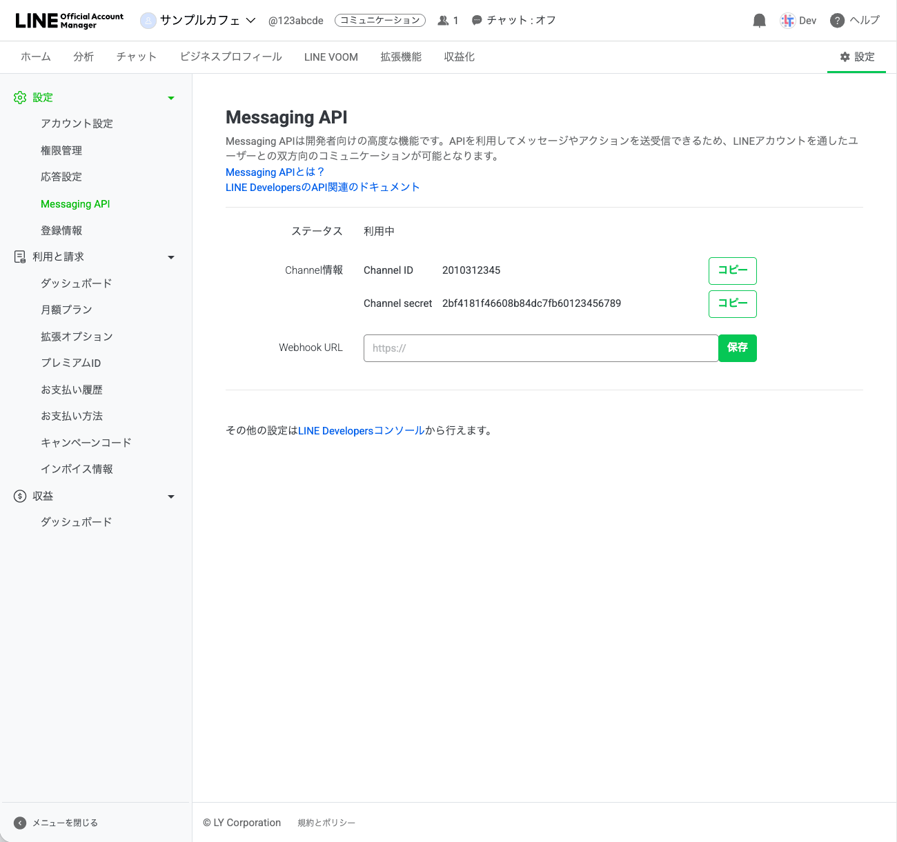Open 権限管理 in the sidebar
Screen dimensions: 897x842
click(x=61, y=150)
